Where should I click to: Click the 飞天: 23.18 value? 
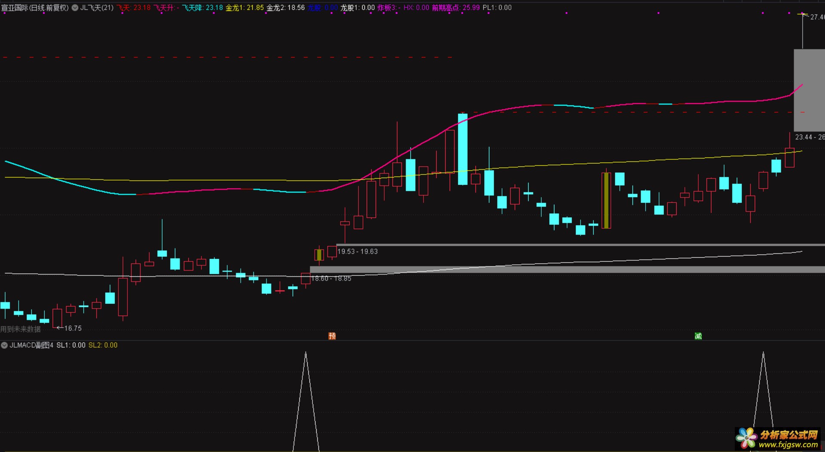tap(134, 8)
